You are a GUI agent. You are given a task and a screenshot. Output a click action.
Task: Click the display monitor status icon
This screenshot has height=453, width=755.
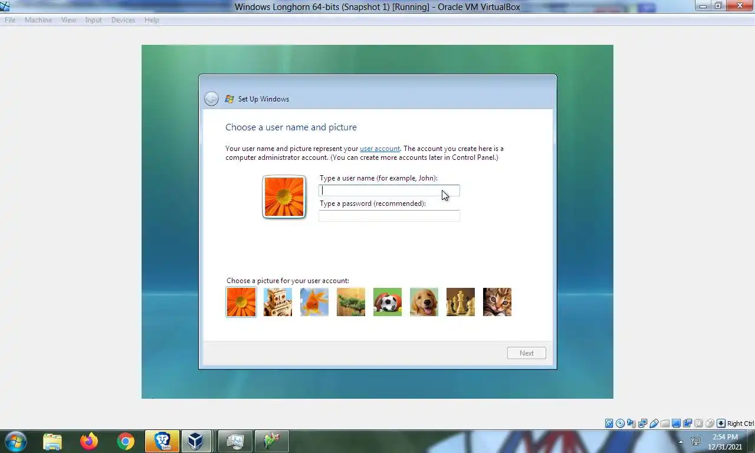click(676, 424)
